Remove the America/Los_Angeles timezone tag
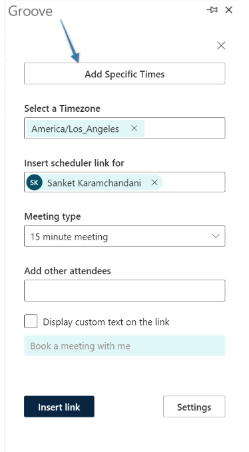Screen dimensions: 249x452 coord(134,128)
